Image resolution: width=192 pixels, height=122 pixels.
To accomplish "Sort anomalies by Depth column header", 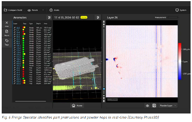I will click(38, 24).
